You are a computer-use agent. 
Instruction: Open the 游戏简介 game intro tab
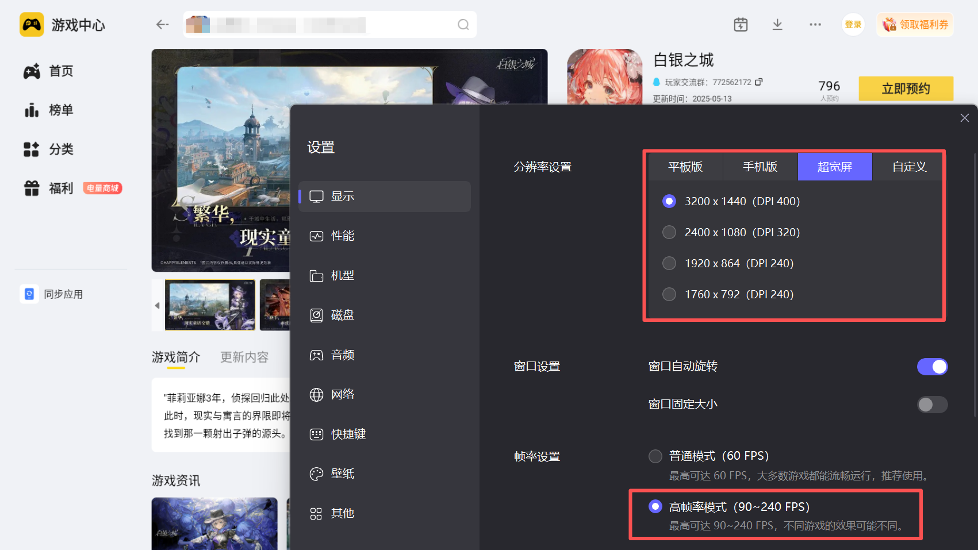point(176,357)
